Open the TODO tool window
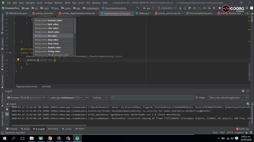This screenshot has height=142, width=254. (80, 129)
